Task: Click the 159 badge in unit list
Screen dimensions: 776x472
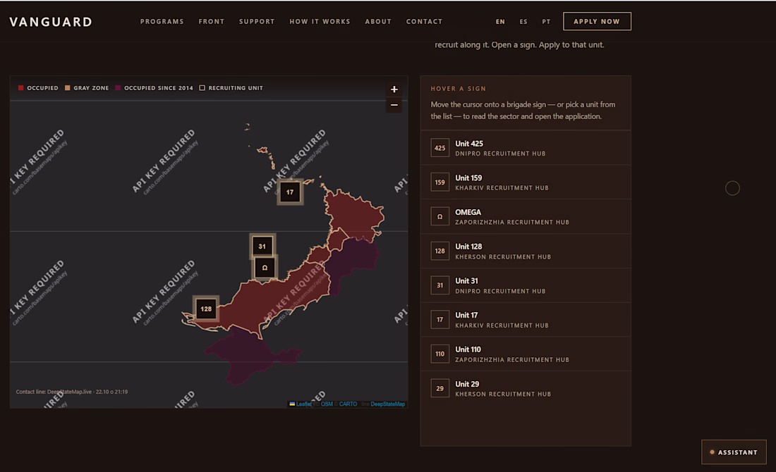Action: point(440,182)
